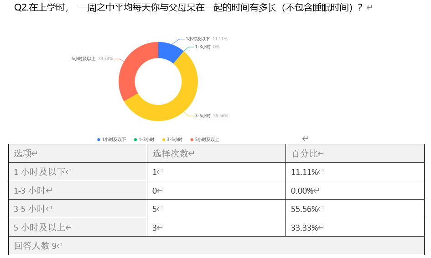Click the 选项 table header cell
This screenshot has height=258, width=431.
pos(78,153)
